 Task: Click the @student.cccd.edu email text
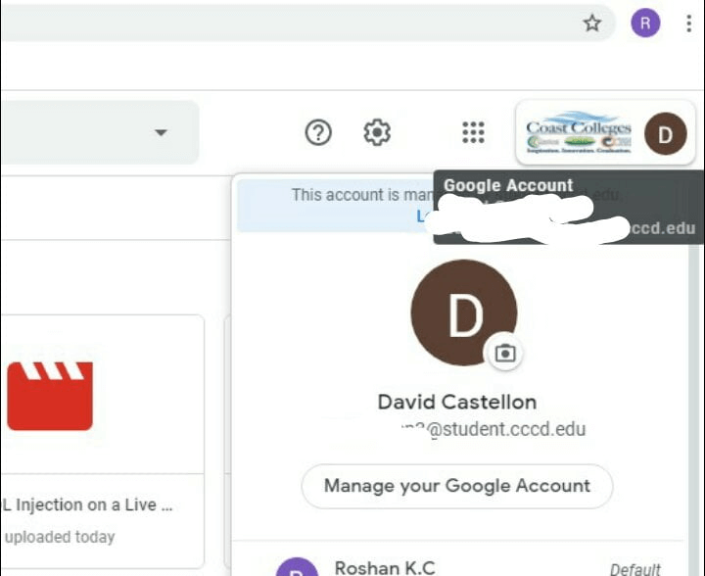pos(506,429)
